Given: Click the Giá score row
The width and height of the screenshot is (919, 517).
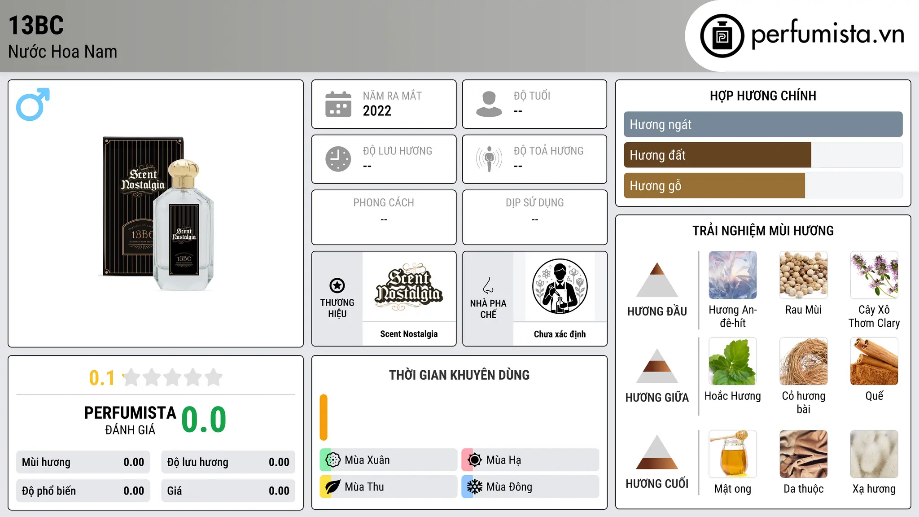Looking at the screenshot, I should [x=228, y=491].
